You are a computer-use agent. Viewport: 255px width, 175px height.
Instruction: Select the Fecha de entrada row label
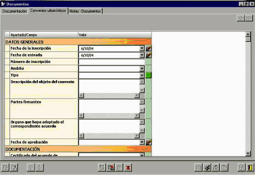pyautogui.click(x=26, y=55)
